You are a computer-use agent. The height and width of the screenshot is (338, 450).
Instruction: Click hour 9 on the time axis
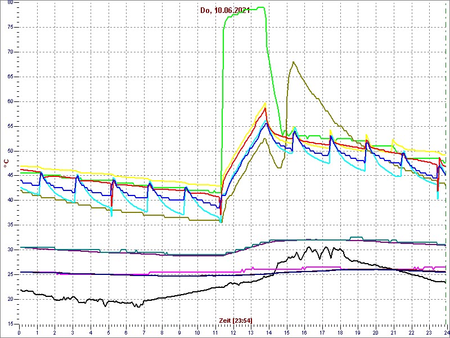(x=179, y=332)
